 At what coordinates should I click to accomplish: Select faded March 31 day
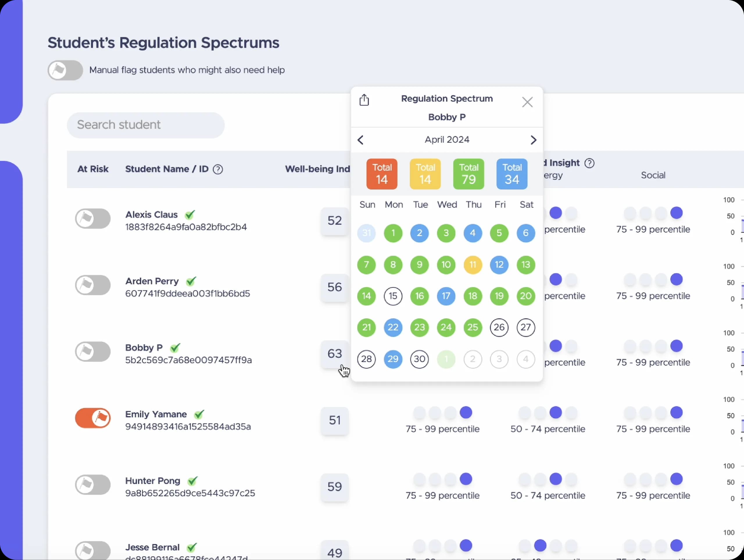(366, 233)
